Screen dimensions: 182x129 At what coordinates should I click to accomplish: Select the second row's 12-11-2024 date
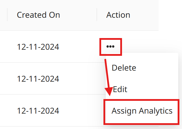38,79
